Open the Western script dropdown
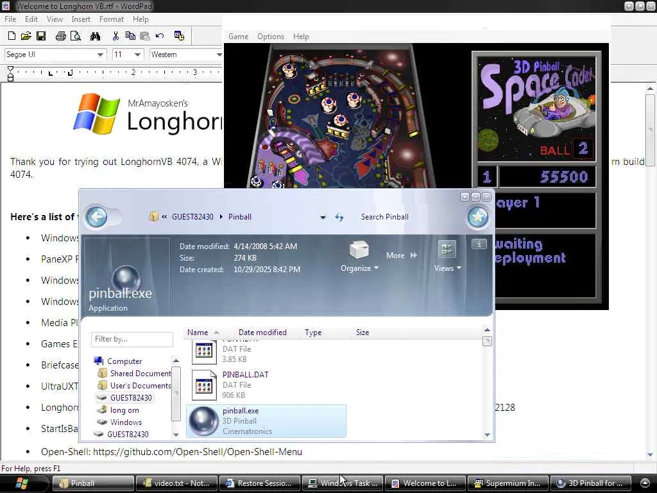 pyautogui.click(x=219, y=55)
